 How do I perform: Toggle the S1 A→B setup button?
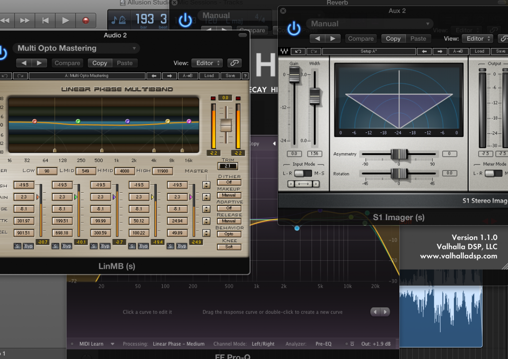[x=458, y=51]
